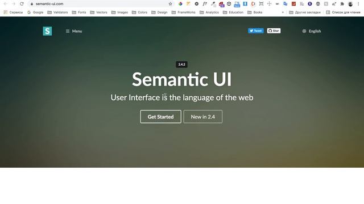Click the gray circular extension icon

tap(318, 4)
